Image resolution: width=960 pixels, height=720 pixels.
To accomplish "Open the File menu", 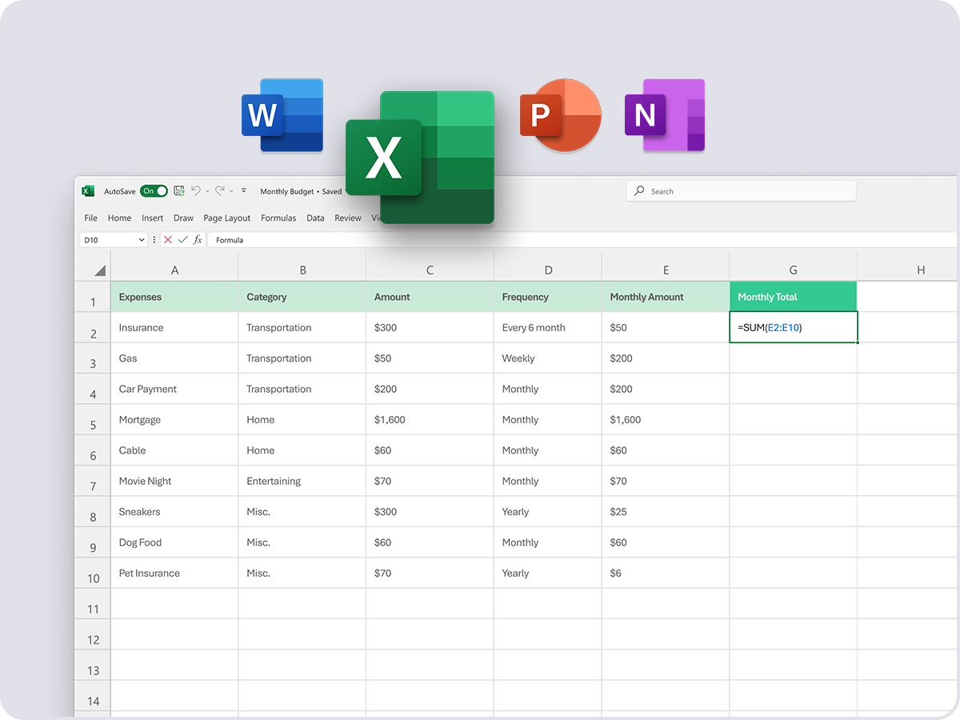I will pyautogui.click(x=90, y=218).
